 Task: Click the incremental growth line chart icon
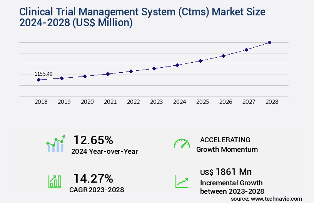click(182, 181)
